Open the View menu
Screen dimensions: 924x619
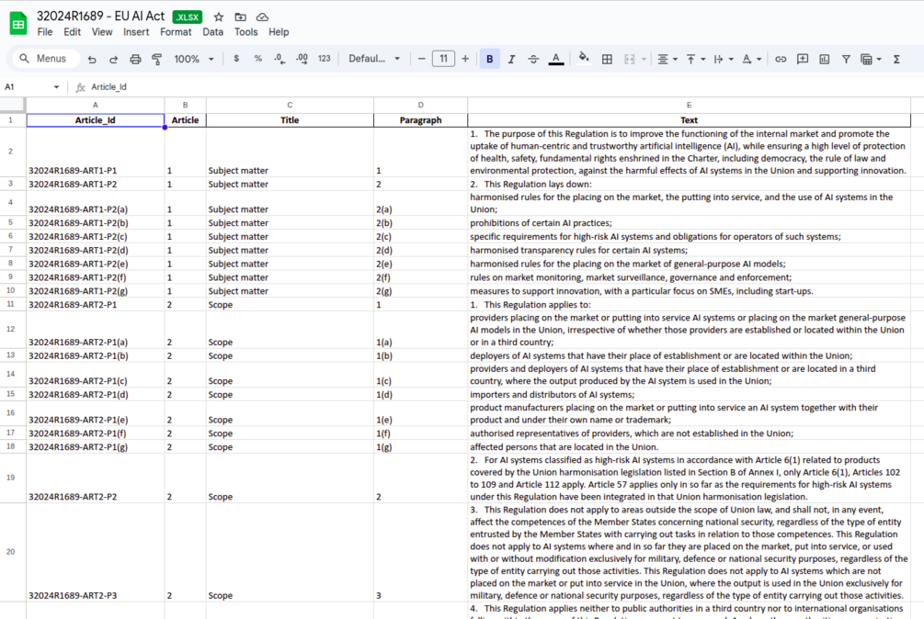[102, 32]
